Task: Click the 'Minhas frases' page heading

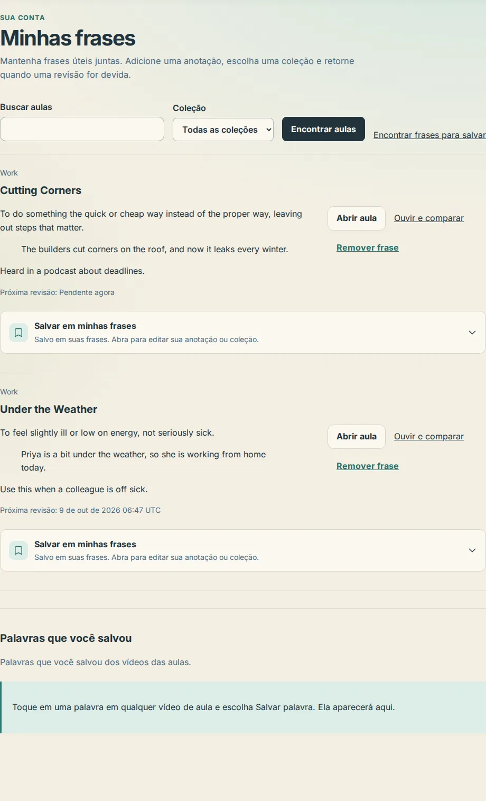Action: point(68,38)
